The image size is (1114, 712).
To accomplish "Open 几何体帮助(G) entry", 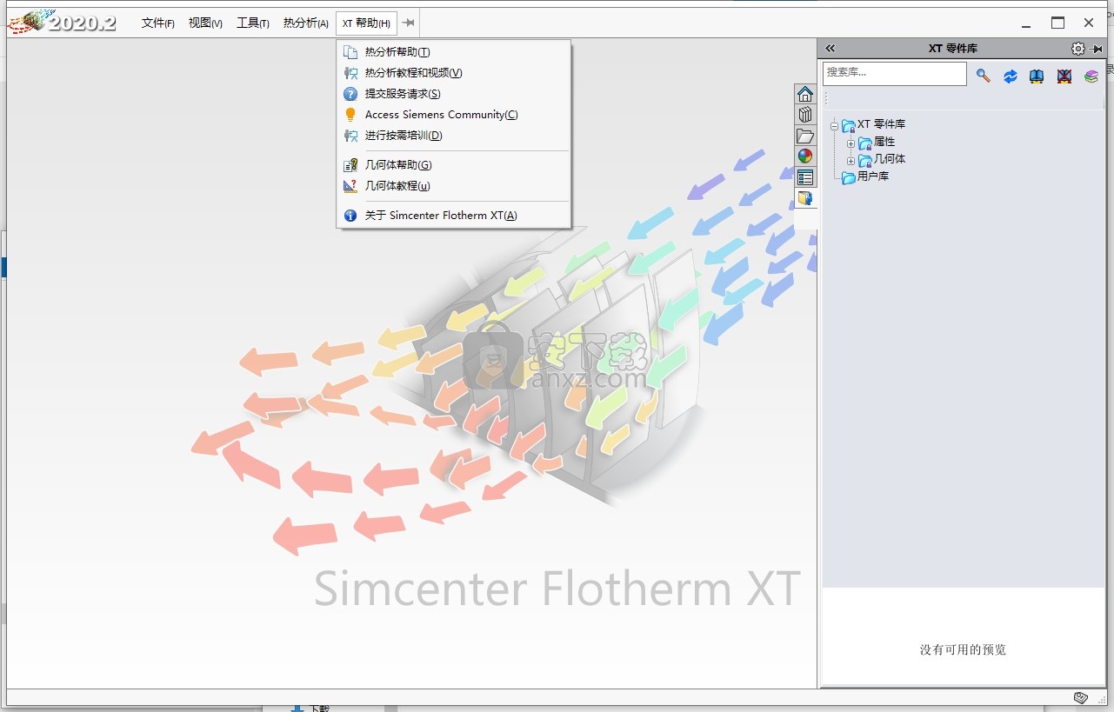I will pyautogui.click(x=453, y=165).
